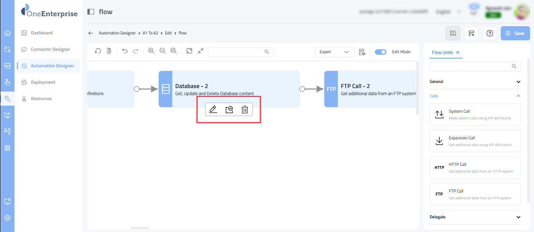This screenshot has width=534, height=232.
Task: Click the undo arrow in canvas toolbar
Action: [125, 51]
